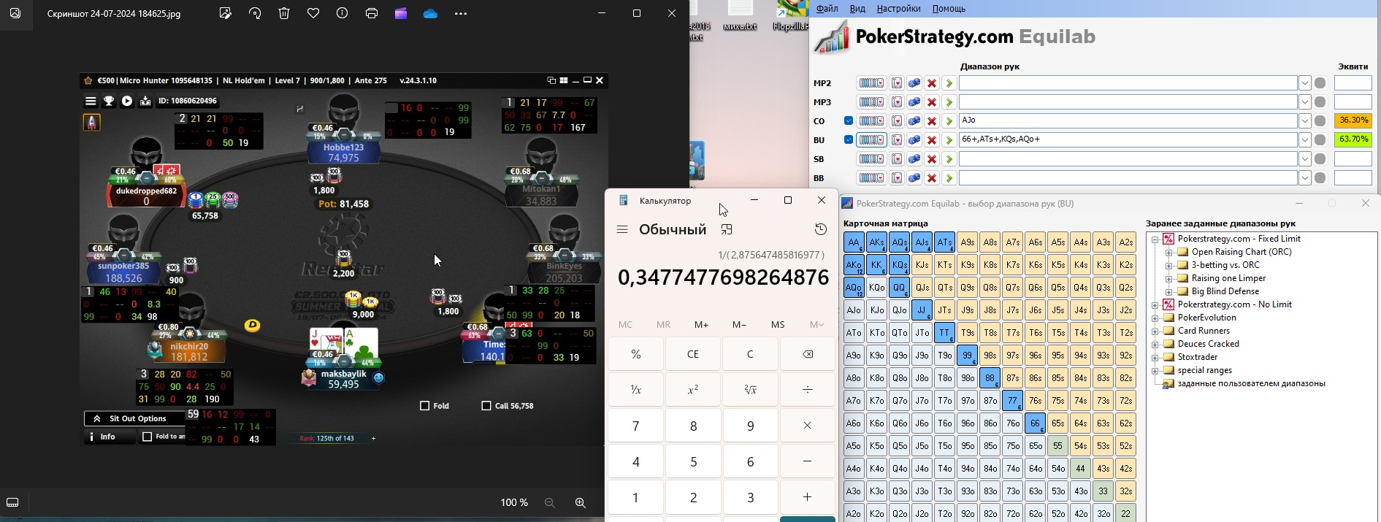This screenshot has height=522, width=1381.
Task: Click the 63.70% equity box
Action: click(x=1353, y=139)
